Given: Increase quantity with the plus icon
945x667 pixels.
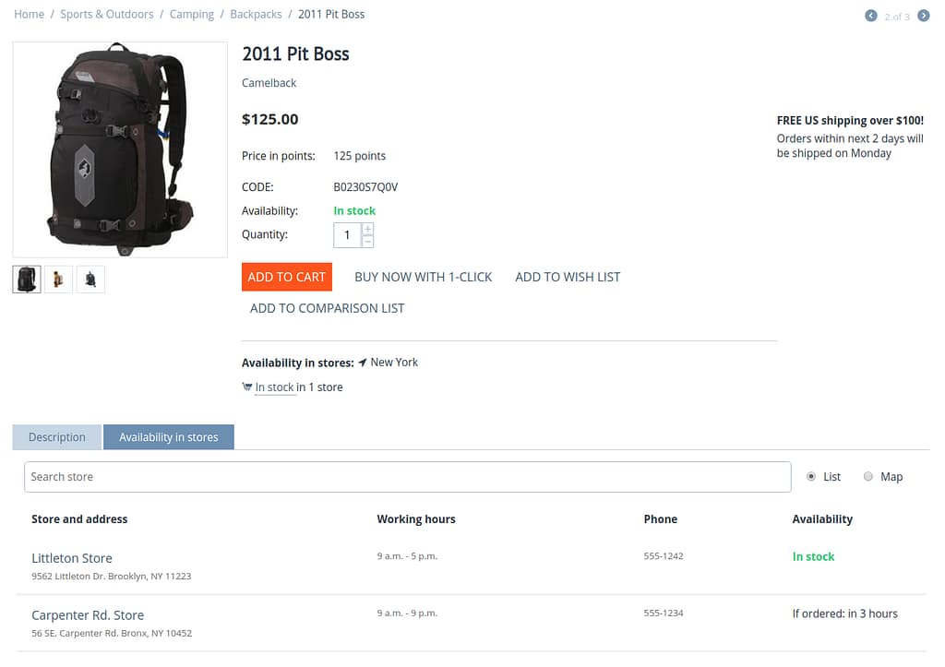Looking at the screenshot, I should (x=366, y=229).
